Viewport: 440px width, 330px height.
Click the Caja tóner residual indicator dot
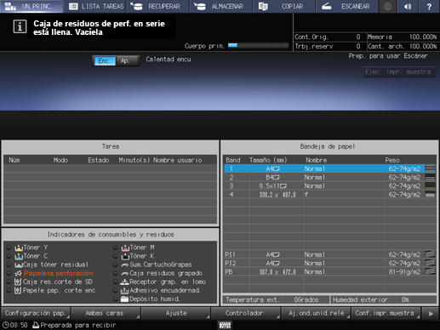[x=9, y=265]
